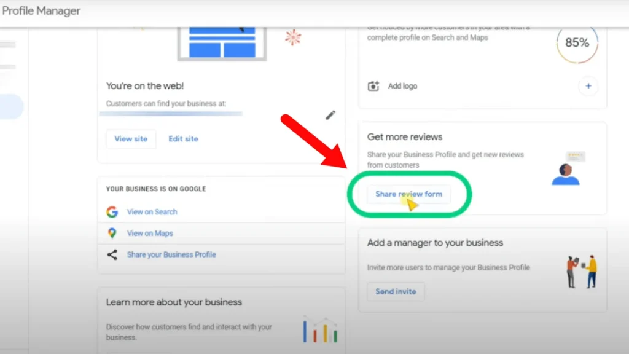
Task: Click the 85% profile completion circle
Action: click(577, 42)
